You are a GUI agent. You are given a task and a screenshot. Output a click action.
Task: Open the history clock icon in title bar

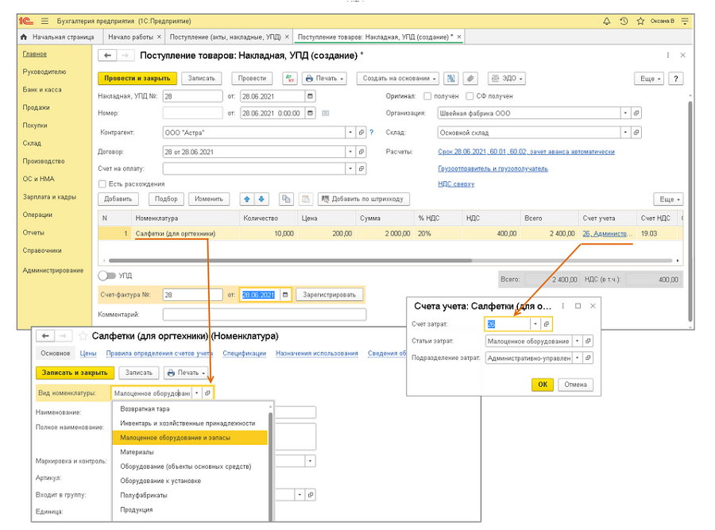click(x=624, y=21)
